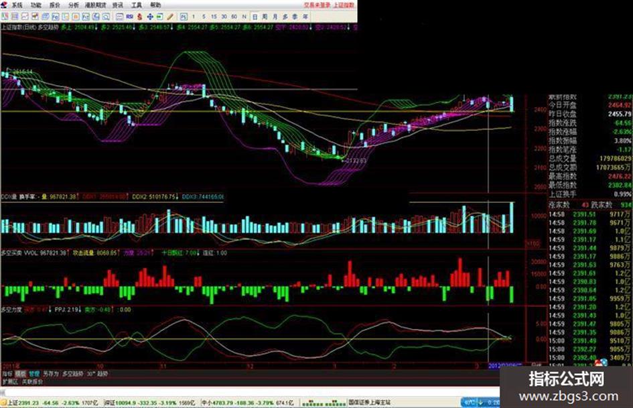Click the signal strength icons in status bar
633x408 pixels.
tap(324, 403)
